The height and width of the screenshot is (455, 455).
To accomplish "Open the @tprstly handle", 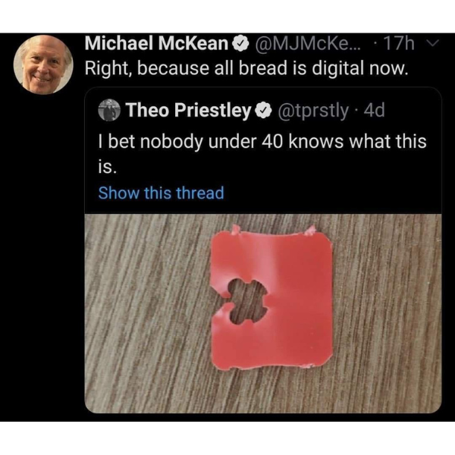I will click(313, 111).
